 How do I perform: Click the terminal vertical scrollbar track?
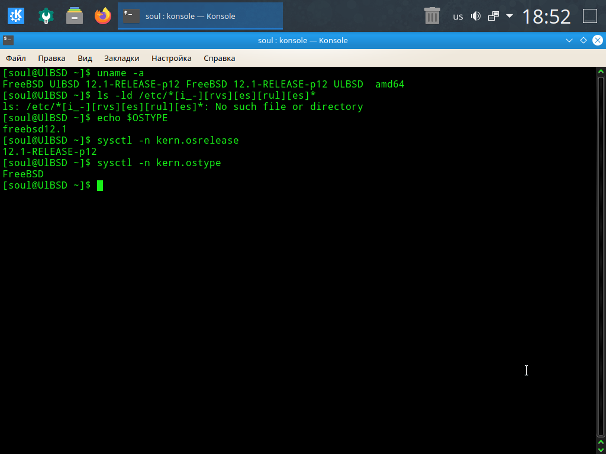(601, 257)
